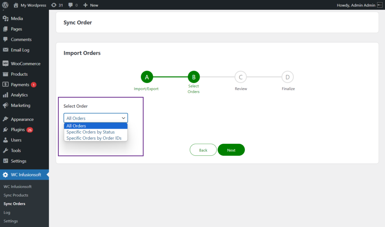Click the Plugins update badge 26
The height and width of the screenshot is (227, 385).
[30, 130]
